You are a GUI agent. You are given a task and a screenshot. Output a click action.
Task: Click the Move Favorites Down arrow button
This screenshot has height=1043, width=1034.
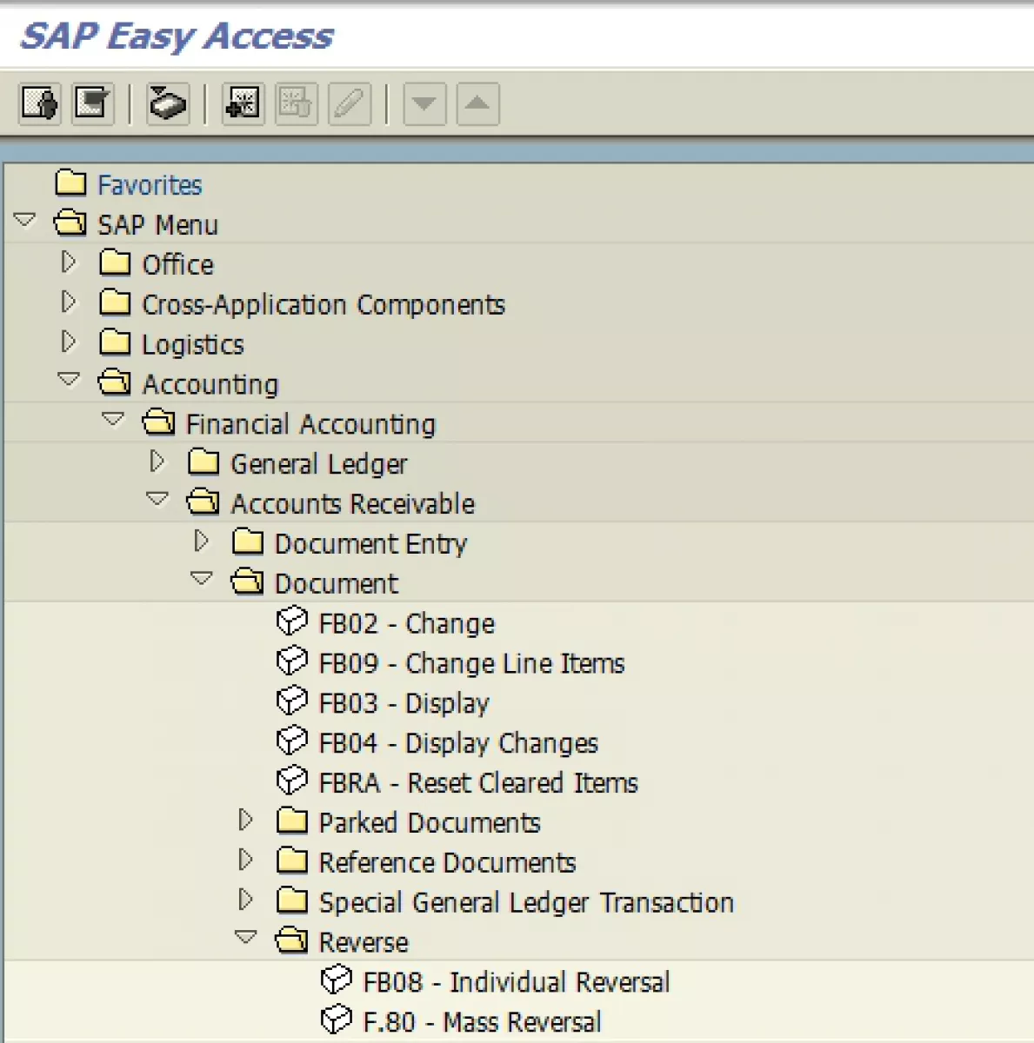[x=424, y=104]
